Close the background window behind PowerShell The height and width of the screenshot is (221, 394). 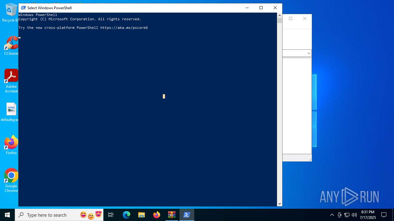[305, 18]
